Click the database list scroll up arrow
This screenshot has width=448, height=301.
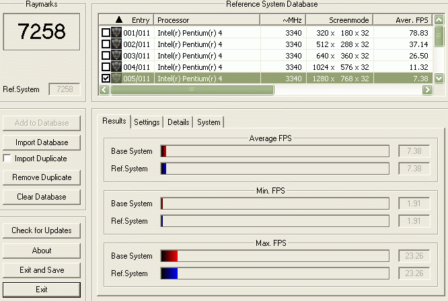439,19
